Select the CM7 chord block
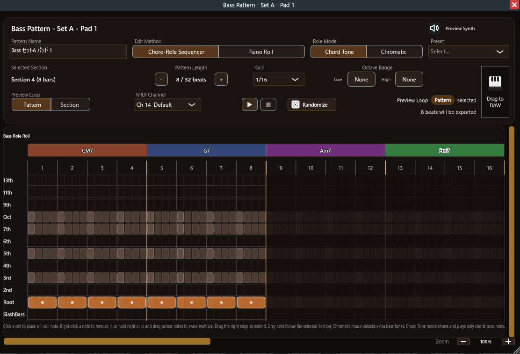The width and height of the screenshot is (520, 354). [87, 150]
